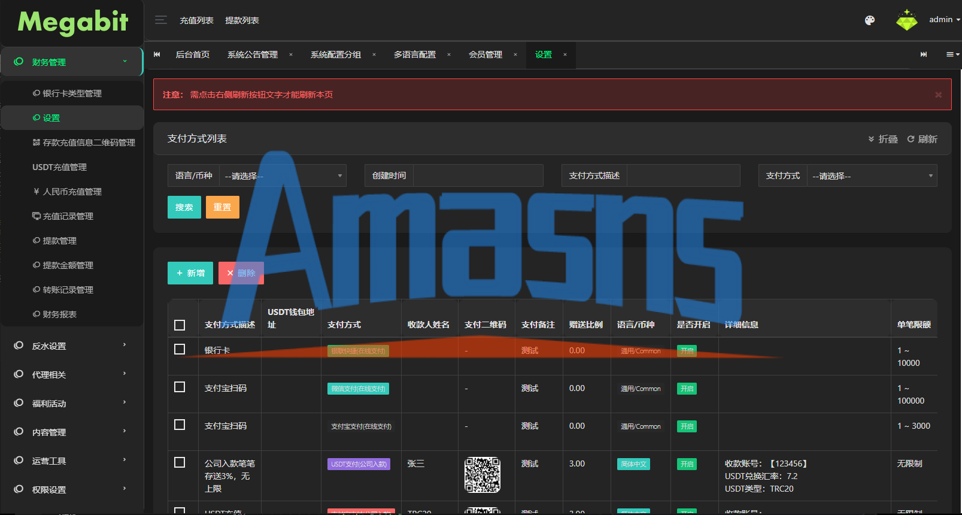Tick the select-all checkbox in table header
The image size is (962, 515).
[180, 325]
